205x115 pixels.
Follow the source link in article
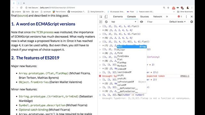click(x=23, y=16)
